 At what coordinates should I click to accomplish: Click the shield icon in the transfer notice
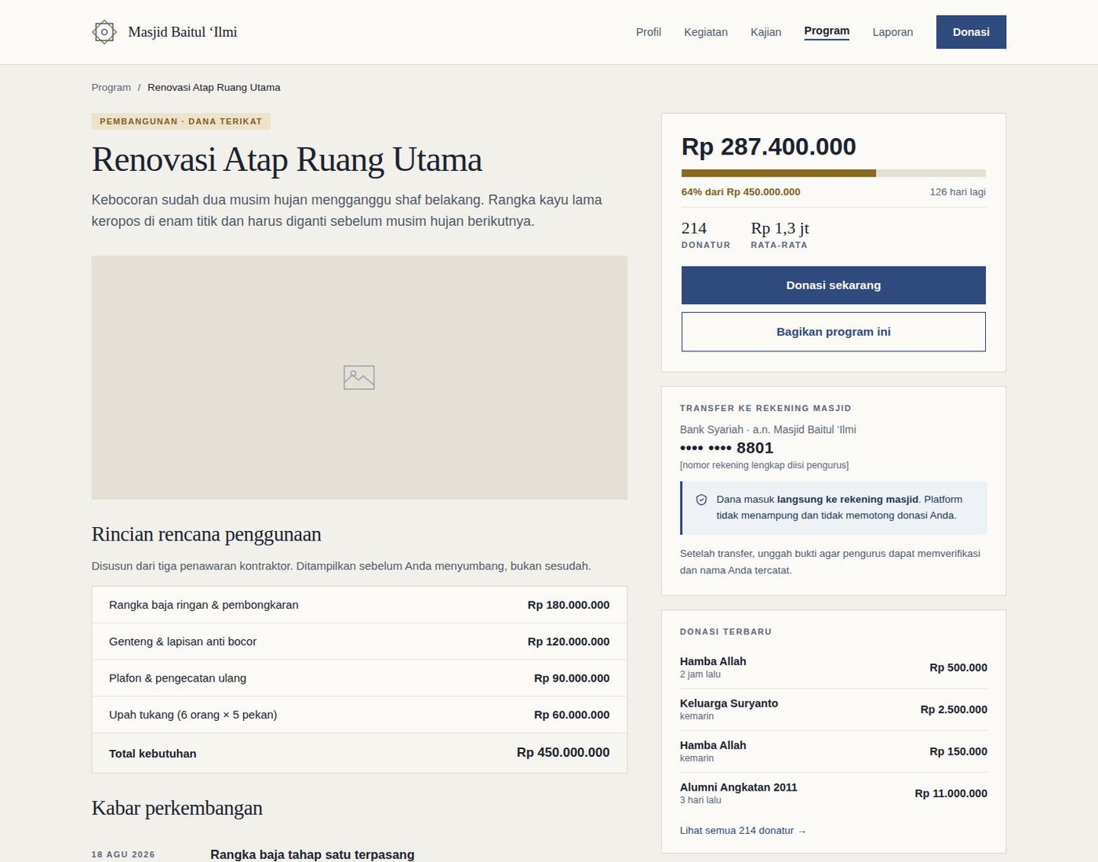point(701,500)
